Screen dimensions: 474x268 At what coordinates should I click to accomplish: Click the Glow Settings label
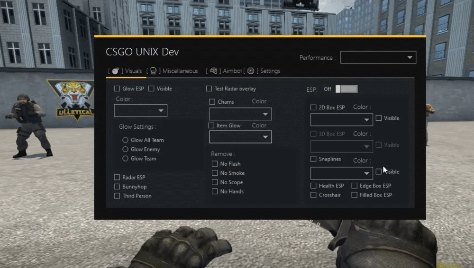tap(137, 126)
